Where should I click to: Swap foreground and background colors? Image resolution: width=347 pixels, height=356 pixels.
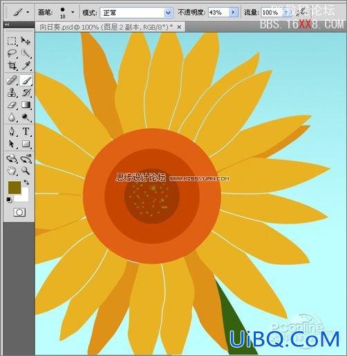click(26, 182)
